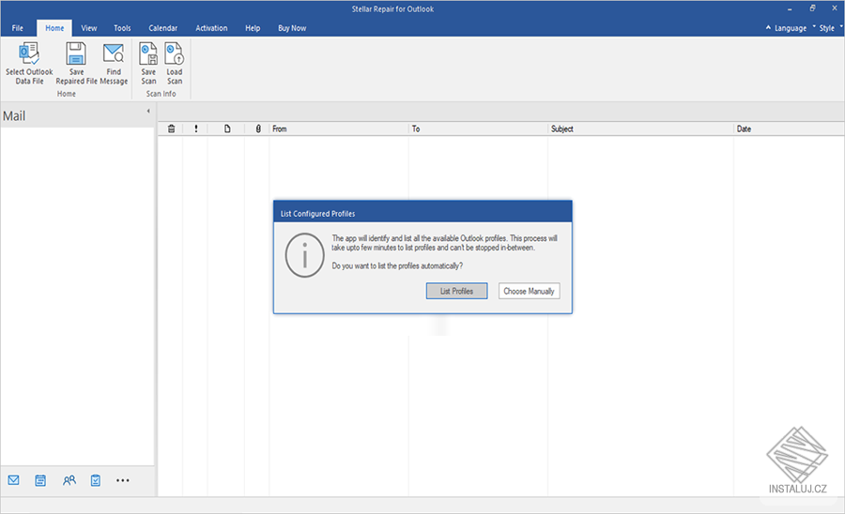Show more navigation options (three dots)
Screen dimensions: 845x514
[123, 480]
